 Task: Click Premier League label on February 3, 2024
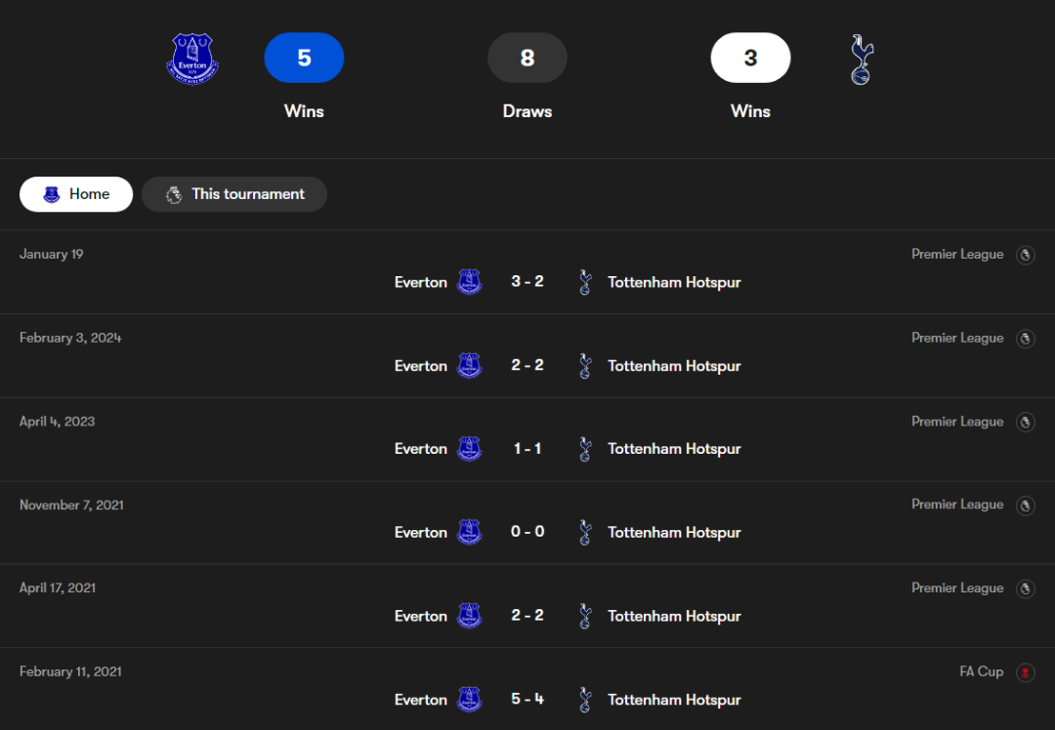coord(957,338)
